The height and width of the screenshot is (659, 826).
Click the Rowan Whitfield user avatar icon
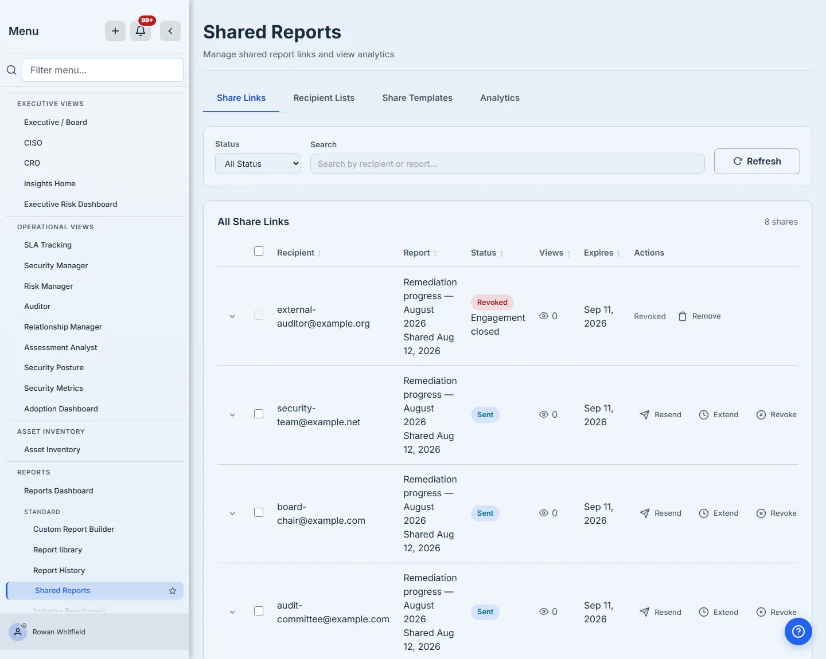click(x=18, y=632)
